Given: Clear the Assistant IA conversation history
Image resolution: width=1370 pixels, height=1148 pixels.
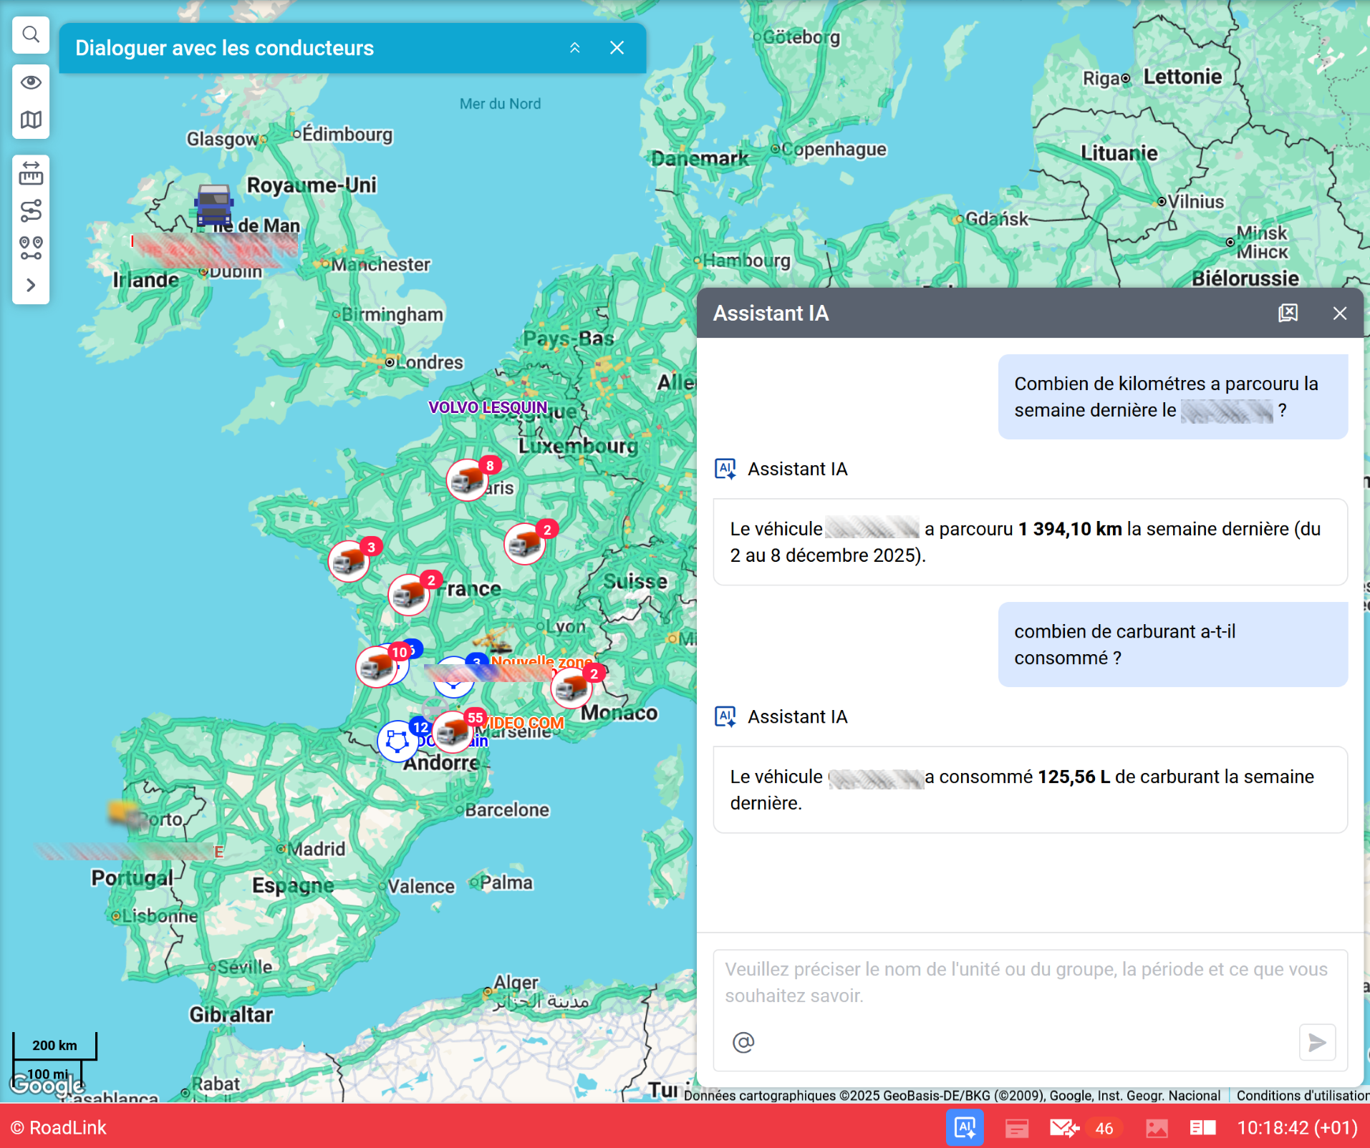Looking at the screenshot, I should pos(1288,313).
